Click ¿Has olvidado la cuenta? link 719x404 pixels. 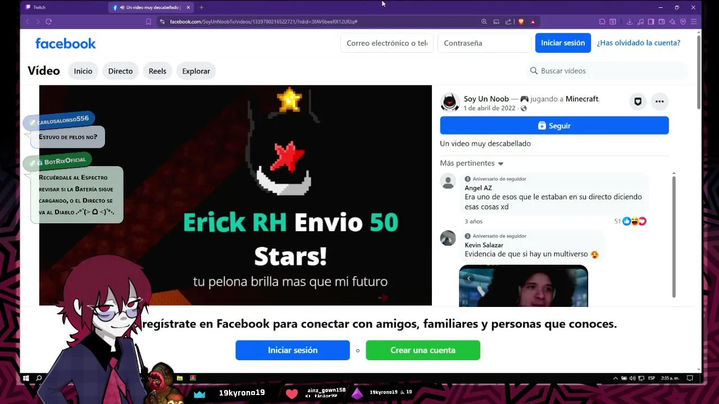click(639, 43)
